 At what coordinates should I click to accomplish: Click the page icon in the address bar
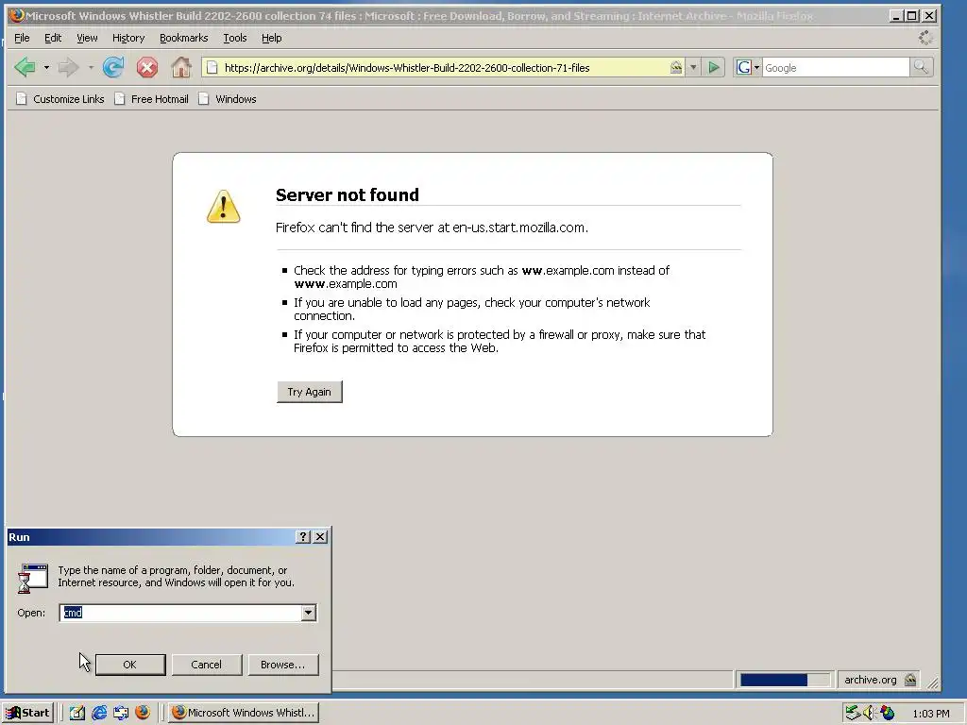point(212,67)
